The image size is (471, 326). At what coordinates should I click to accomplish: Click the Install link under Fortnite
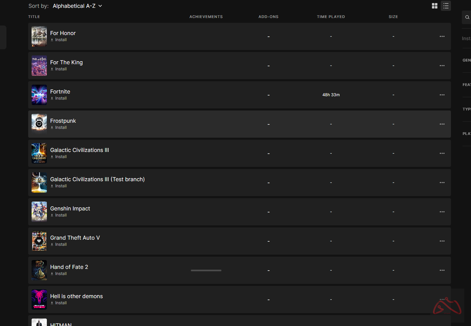[60, 98]
